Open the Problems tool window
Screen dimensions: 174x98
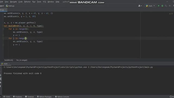pos(17,97)
